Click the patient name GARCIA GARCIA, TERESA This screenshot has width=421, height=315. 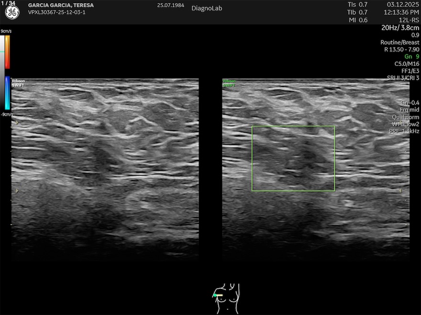click(61, 5)
